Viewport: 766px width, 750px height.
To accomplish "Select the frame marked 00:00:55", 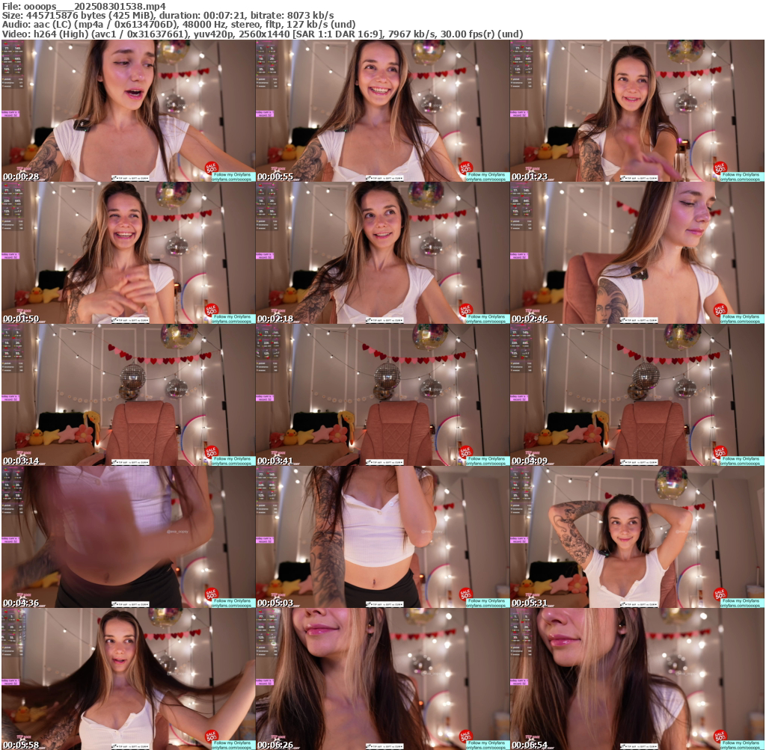I will (382, 110).
